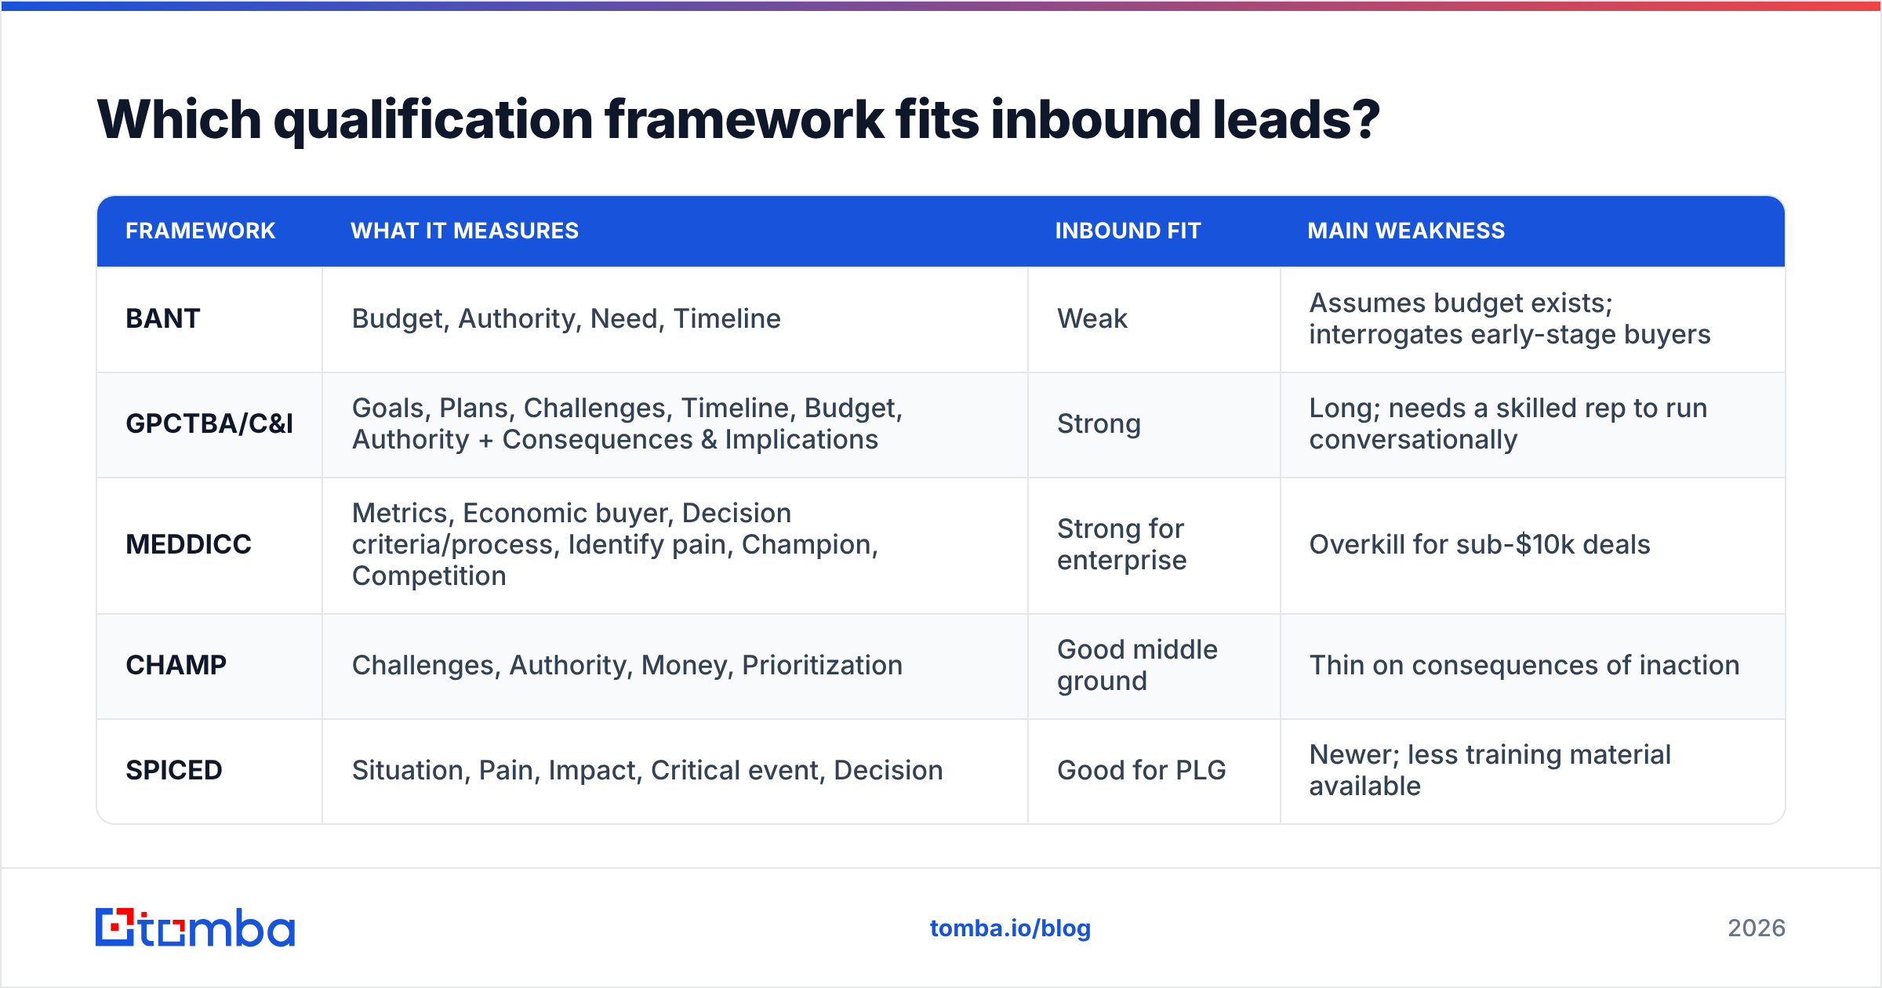Click the title 'Which qualification framework fits inbound leads?'

[x=738, y=120]
